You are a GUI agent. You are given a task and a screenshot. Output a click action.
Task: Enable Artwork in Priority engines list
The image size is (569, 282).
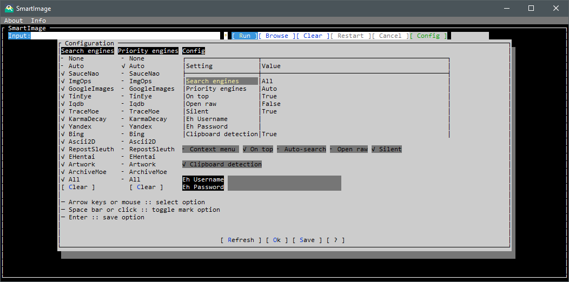coord(138,165)
